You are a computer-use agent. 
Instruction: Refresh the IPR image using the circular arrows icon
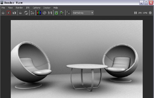[26, 13]
